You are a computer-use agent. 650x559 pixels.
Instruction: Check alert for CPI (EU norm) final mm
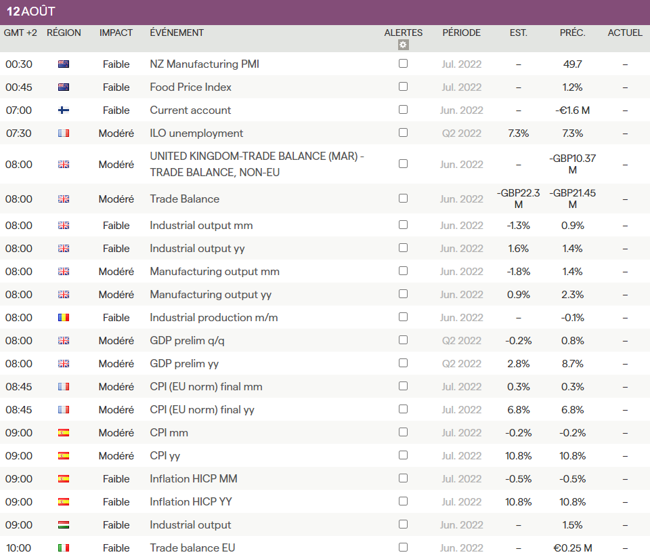pyautogui.click(x=403, y=386)
